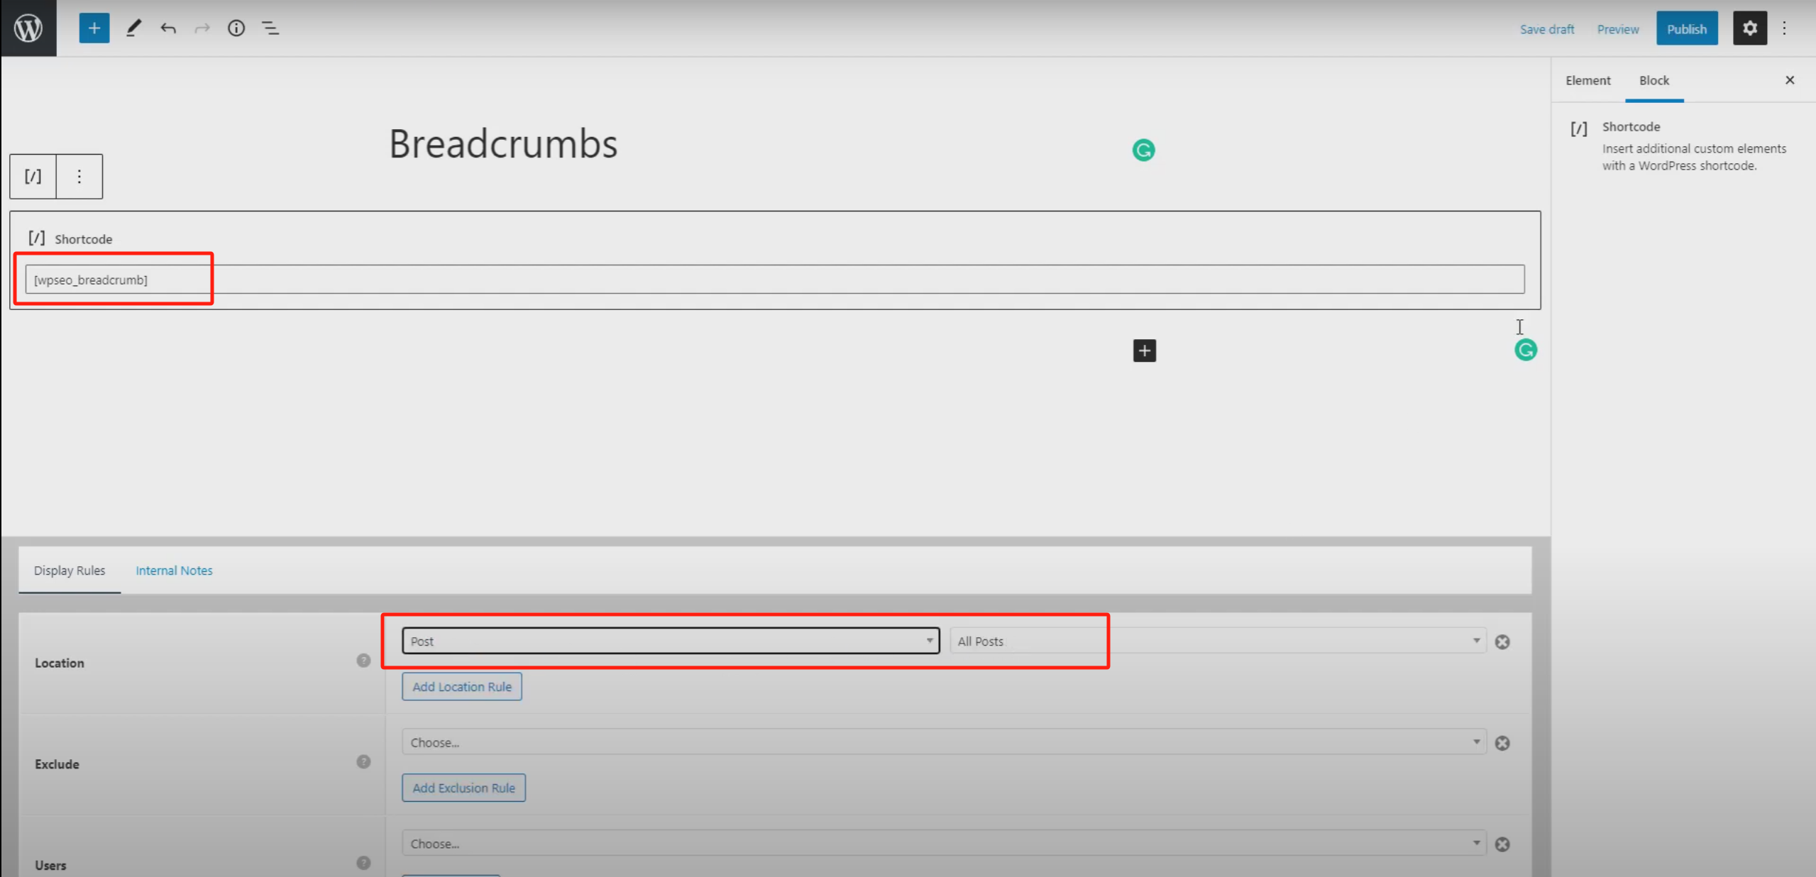
Task: Click into the wpseo_breadcrumb shortcode field
Action: 774,280
